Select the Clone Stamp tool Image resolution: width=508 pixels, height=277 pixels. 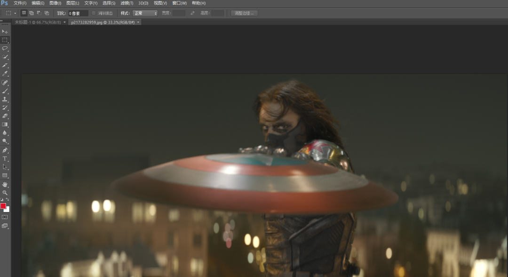pyautogui.click(x=5, y=99)
